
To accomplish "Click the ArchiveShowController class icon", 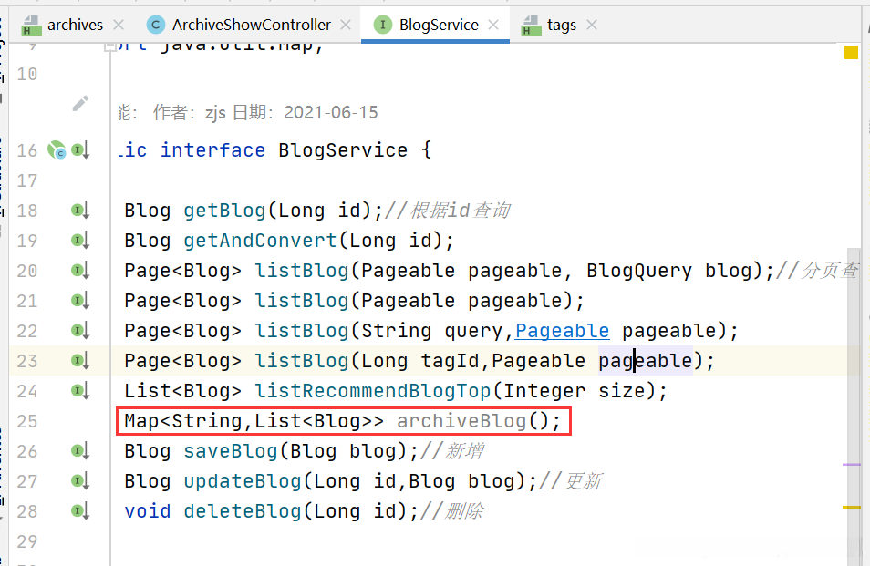I will point(155,25).
